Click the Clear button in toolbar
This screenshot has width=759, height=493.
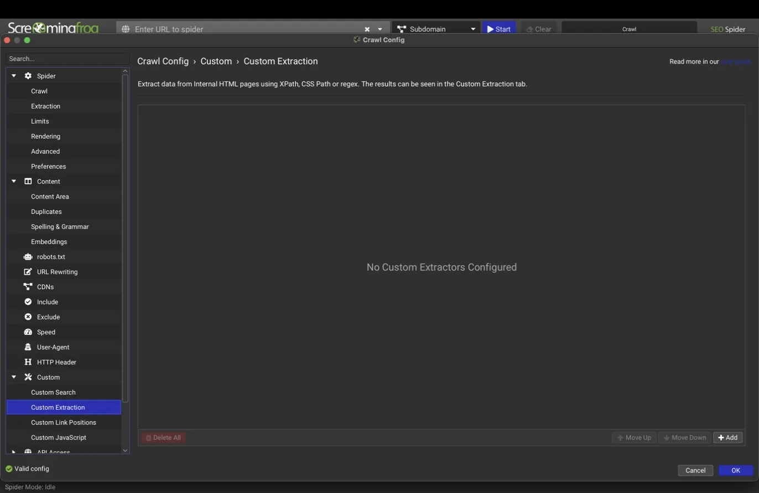539,29
